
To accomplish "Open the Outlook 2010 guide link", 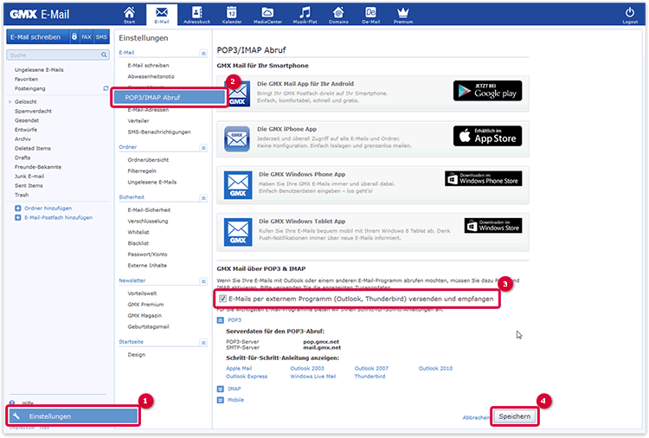I will click(435, 368).
